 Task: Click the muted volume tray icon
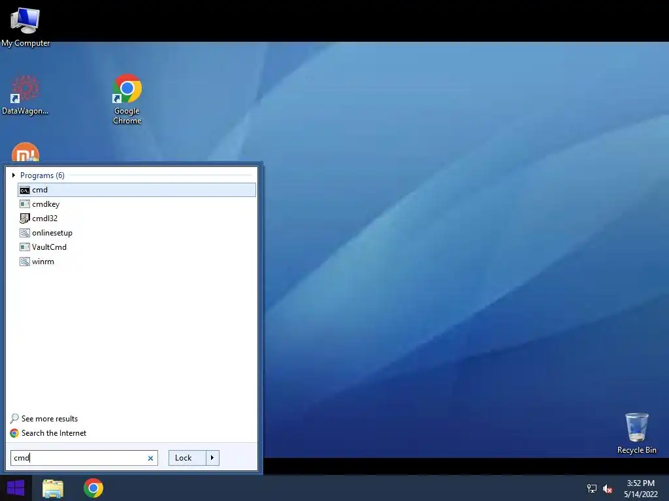click(608, 489)
